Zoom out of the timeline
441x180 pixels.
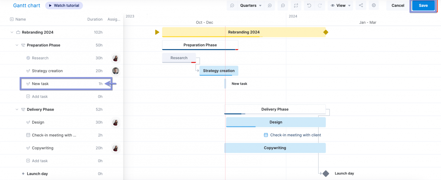coord(232,5)
